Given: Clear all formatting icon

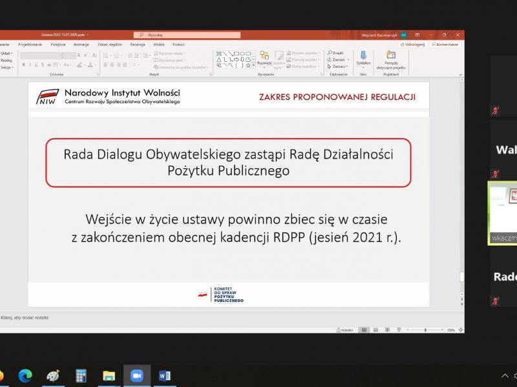Looking at the screenshot, I should [94, 55].
